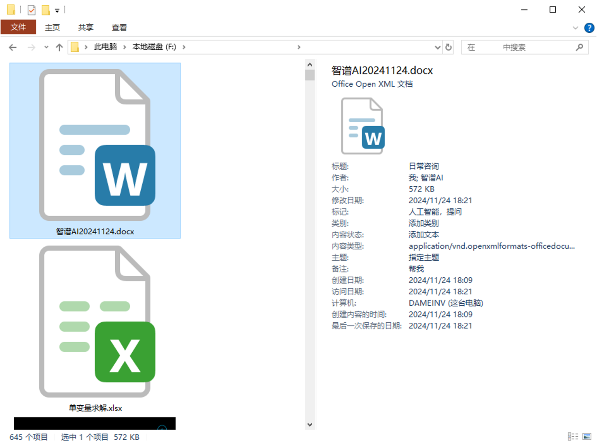Go up one folder level
Screen dimensions: 597x445
59,47
